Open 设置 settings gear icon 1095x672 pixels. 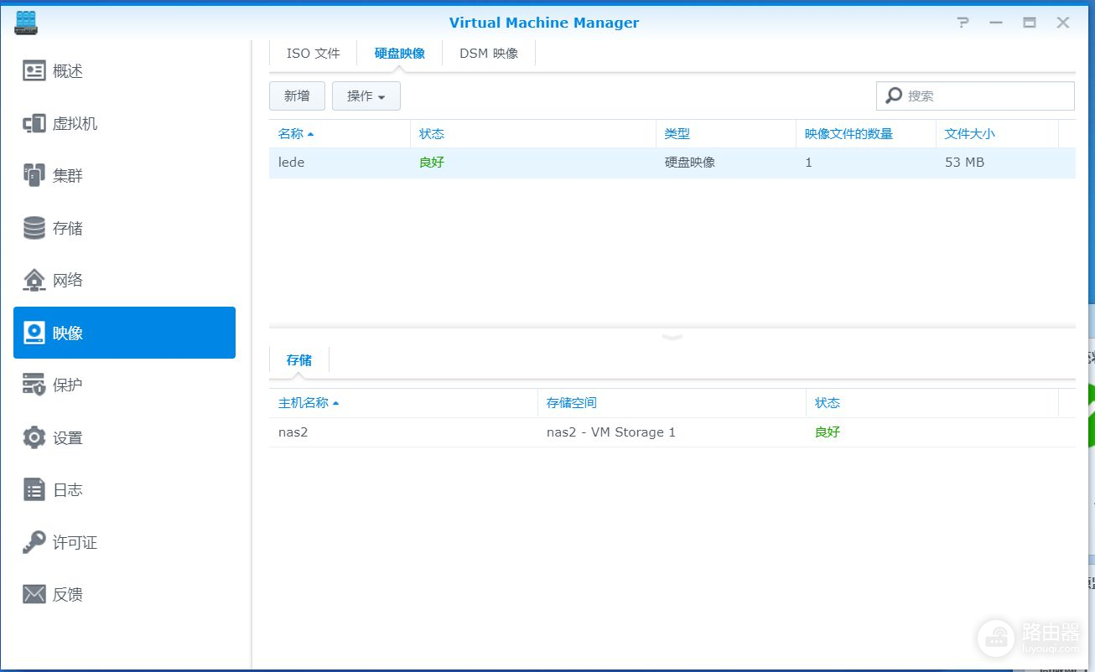(x=34, y=437)
